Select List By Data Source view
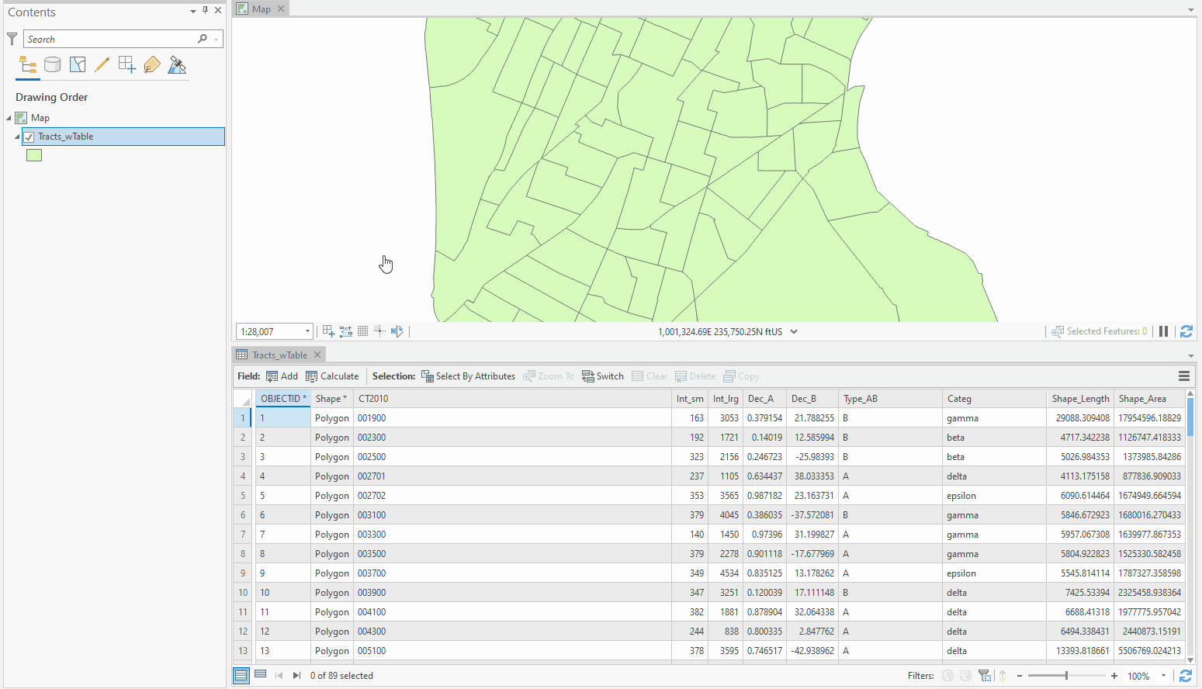The image size is (1202, 689). 52,64
